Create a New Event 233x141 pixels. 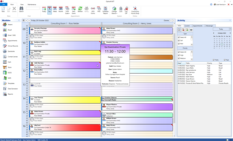(74, 10)
